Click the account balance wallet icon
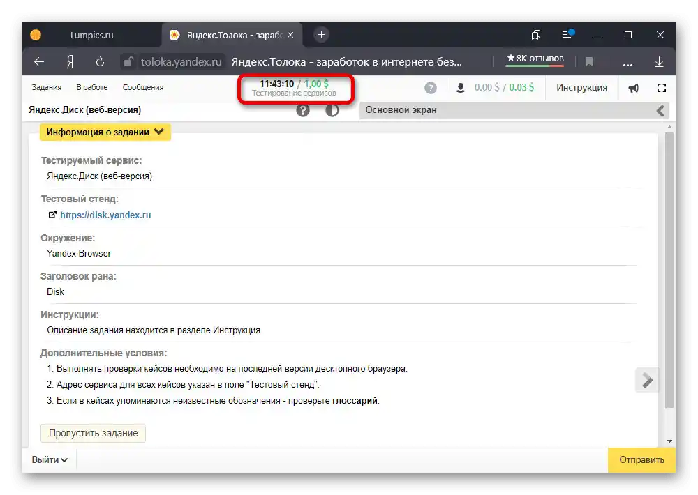Viewport: 698px width, 495px height. click(x=460, y=88)
